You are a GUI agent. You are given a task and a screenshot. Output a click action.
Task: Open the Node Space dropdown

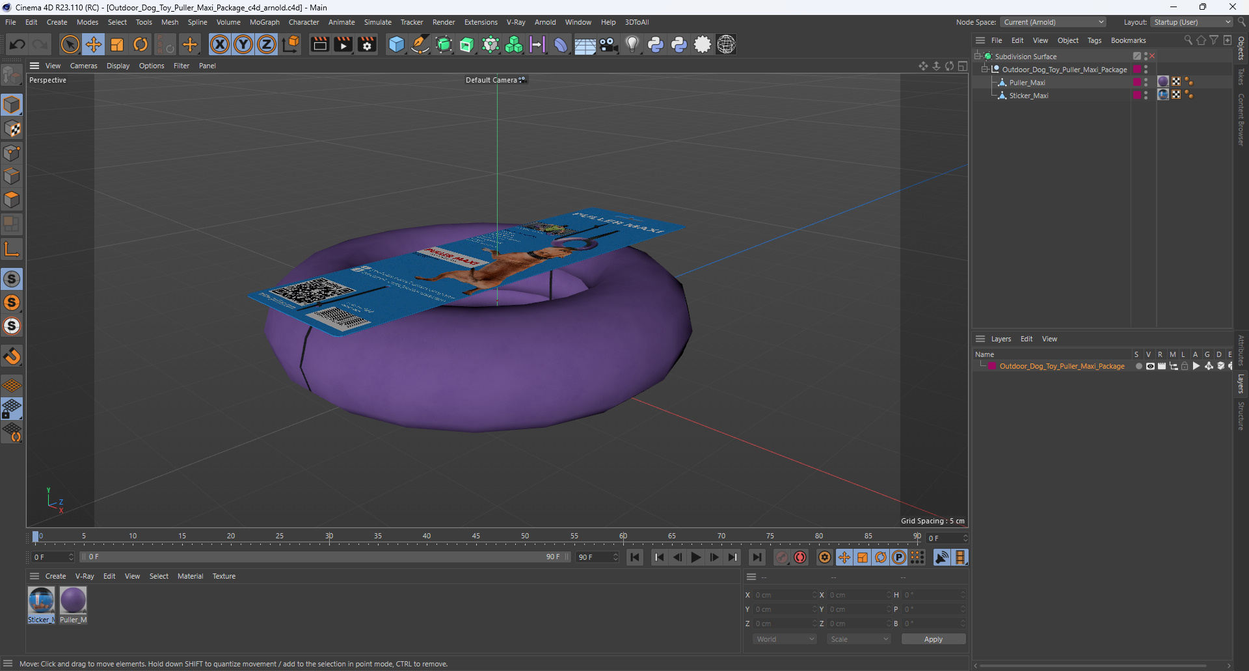[1053, 22]
